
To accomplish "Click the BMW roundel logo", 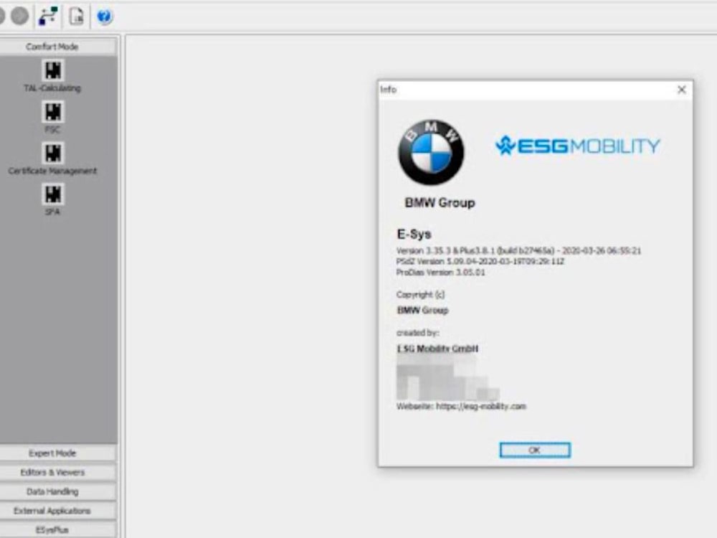I will click(x=431, y=153).
